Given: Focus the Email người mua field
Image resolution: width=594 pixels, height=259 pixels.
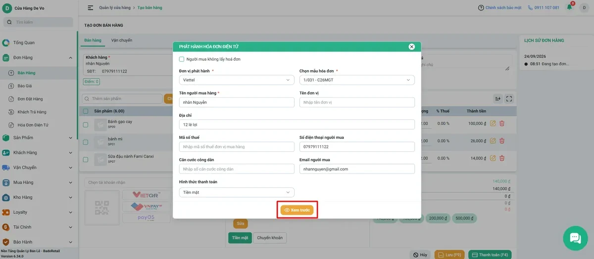Looking at the screenshot, I should tap(357, 169).
